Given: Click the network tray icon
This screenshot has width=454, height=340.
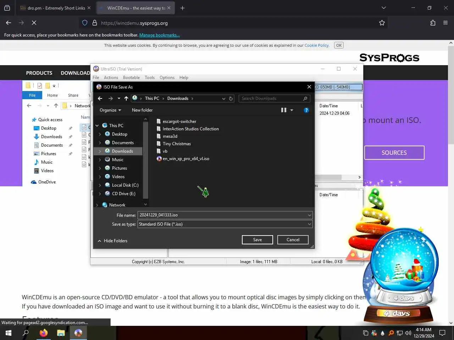Looking at the screenshot, I should 400,333.
